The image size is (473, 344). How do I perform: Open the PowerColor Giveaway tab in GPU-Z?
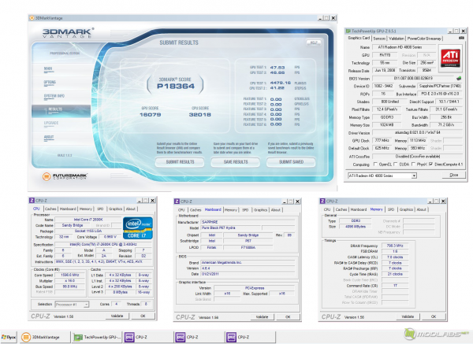click(x=424, y=39)
